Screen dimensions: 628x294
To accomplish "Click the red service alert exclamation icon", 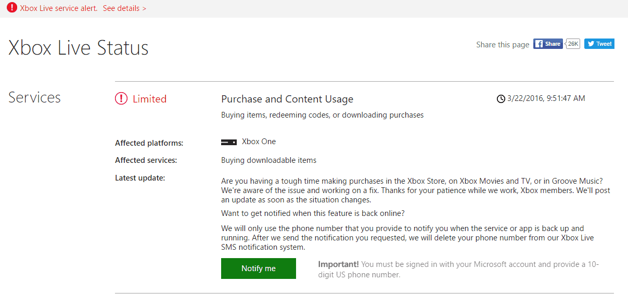I will pos(11,8).
